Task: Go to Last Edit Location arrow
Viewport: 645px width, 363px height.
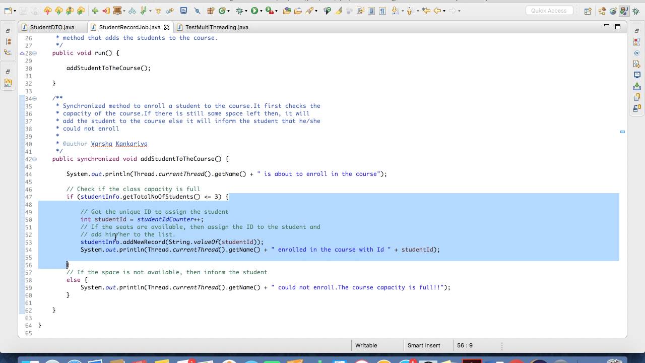Action: pos(426,11)
